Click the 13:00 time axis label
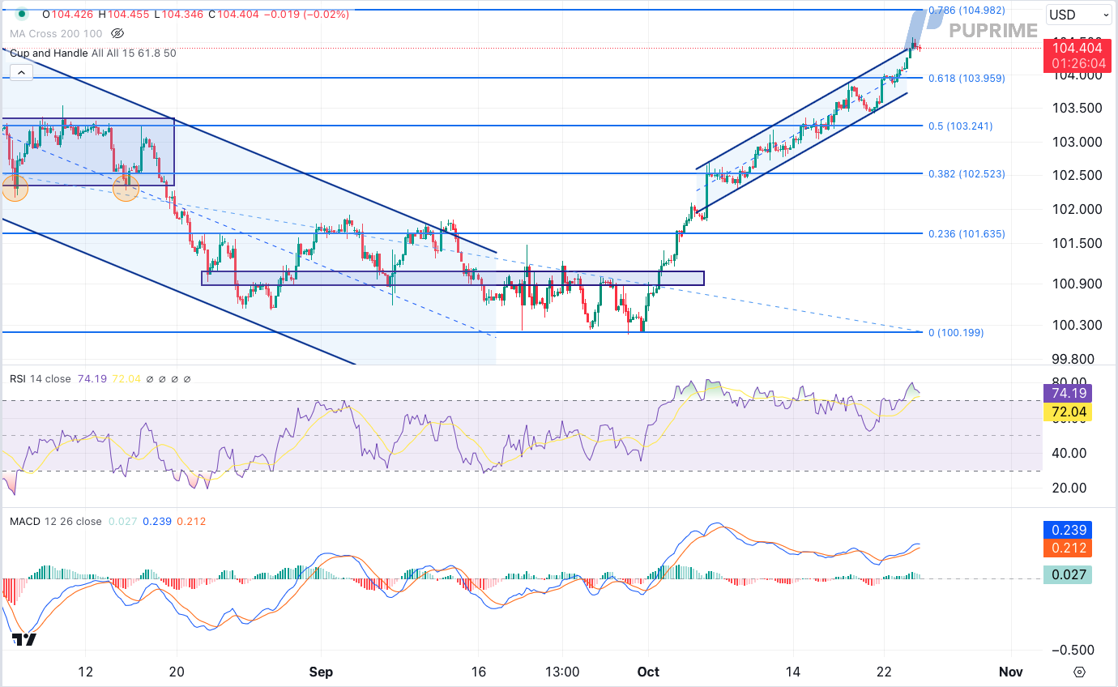 point(562,672)
